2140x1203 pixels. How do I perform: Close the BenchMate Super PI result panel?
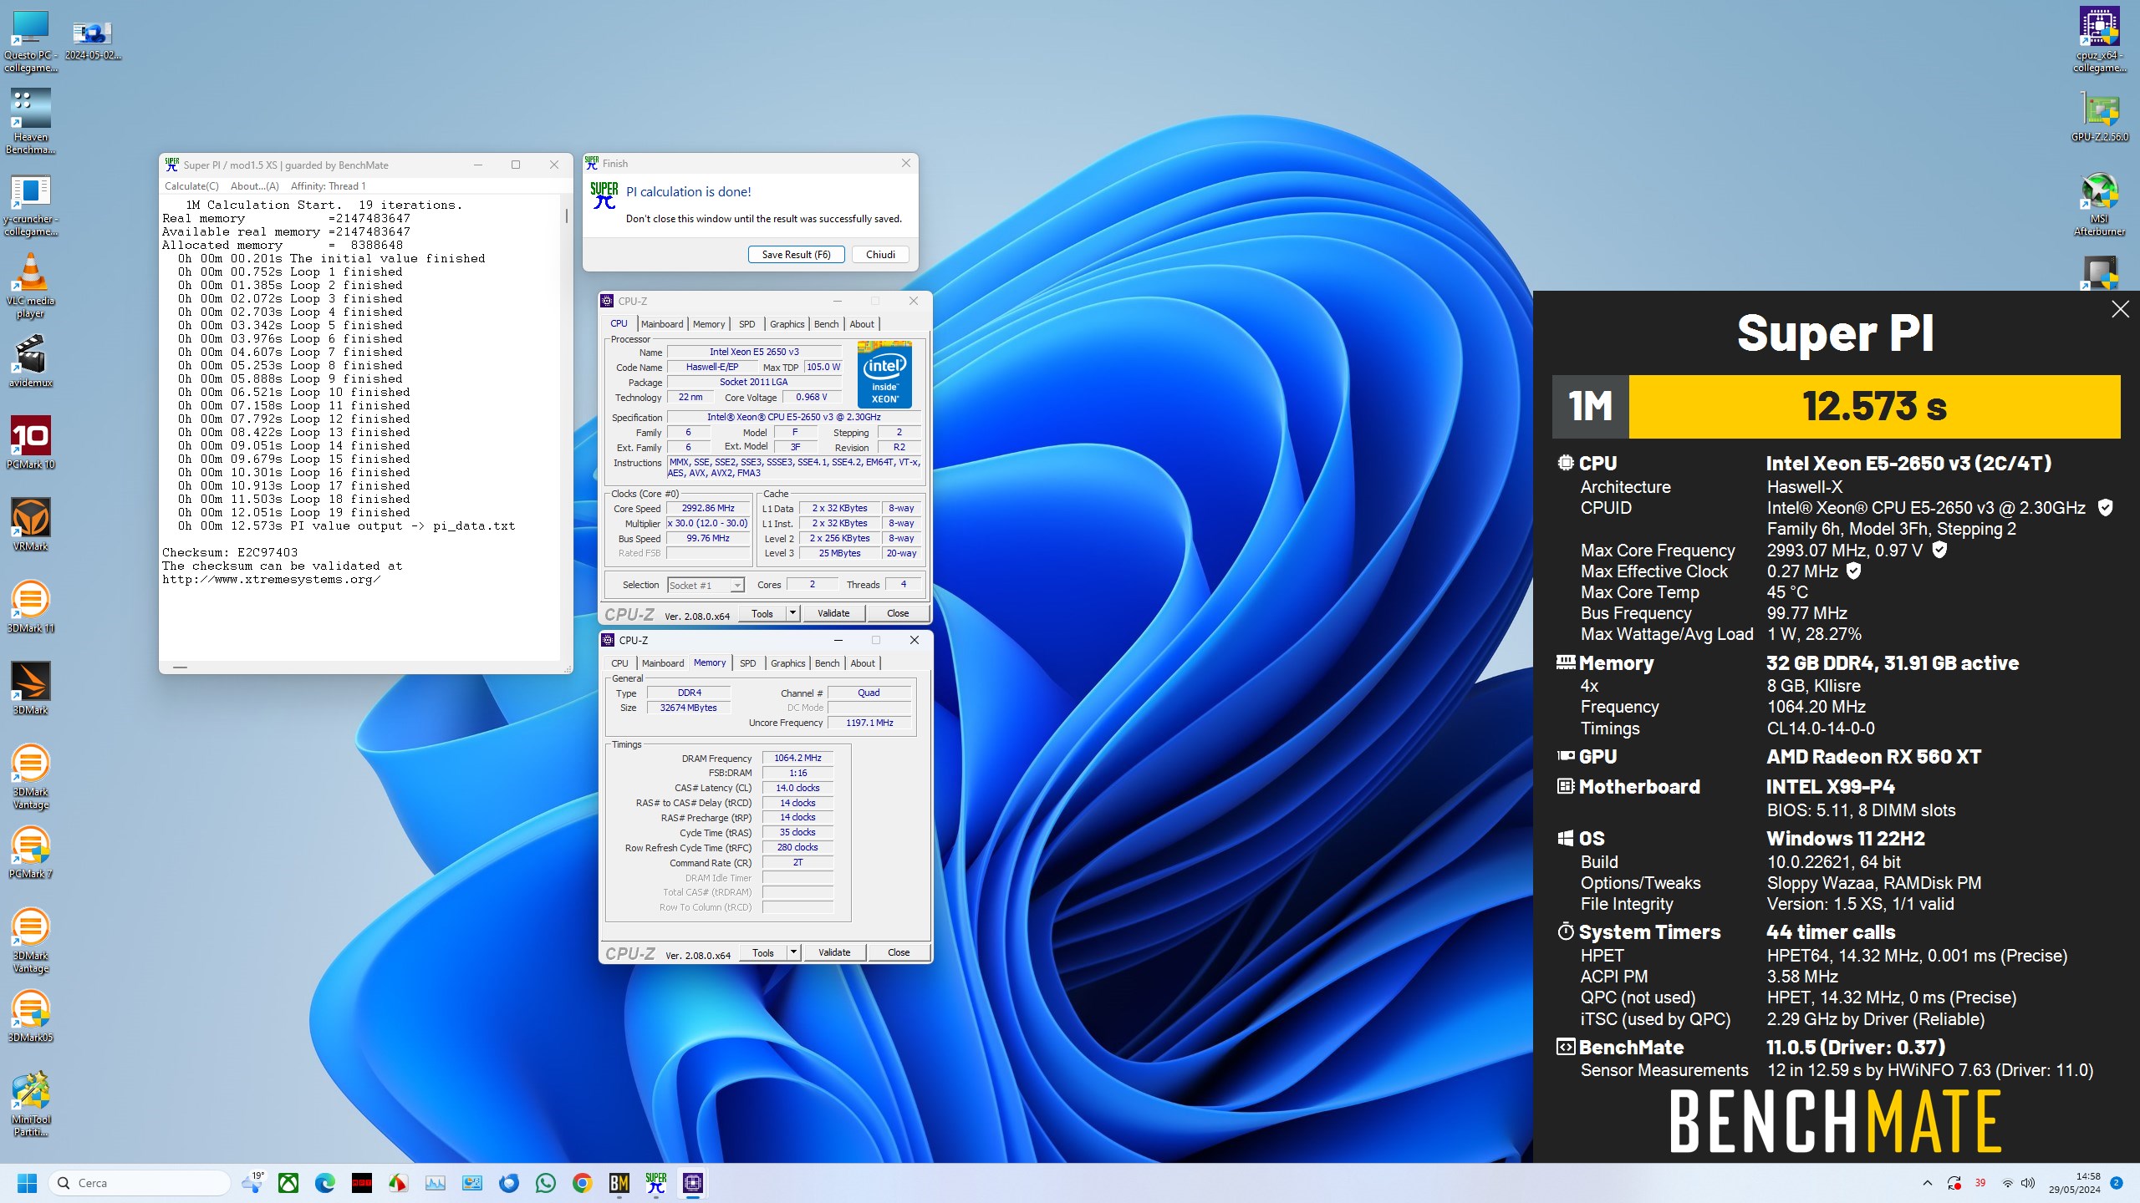2120,310
